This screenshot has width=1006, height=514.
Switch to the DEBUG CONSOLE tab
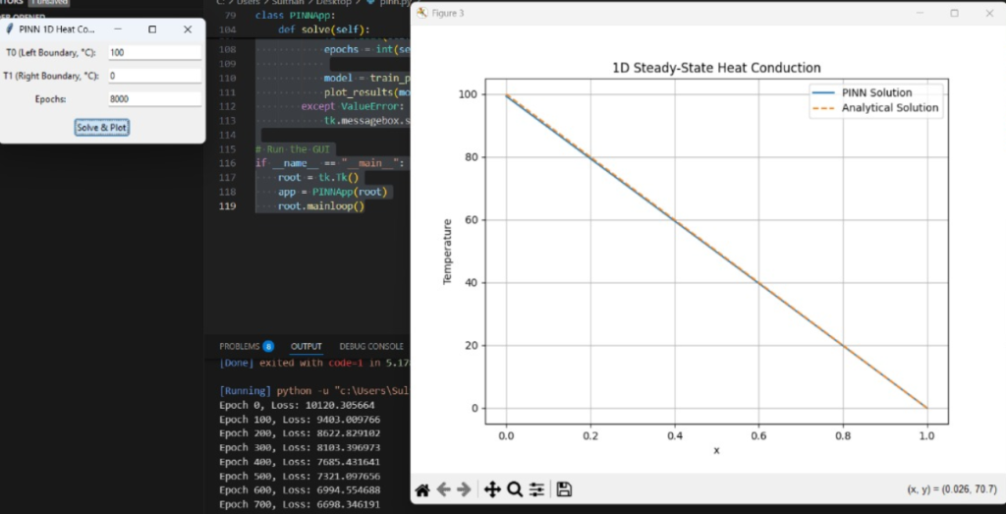(371, 346)
